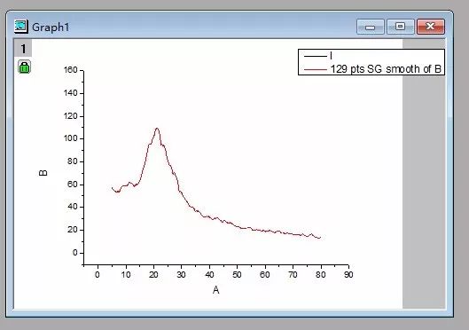Click X axis tick label 80
This screenshot has height=330, width=469.
(x=321, y=274)
